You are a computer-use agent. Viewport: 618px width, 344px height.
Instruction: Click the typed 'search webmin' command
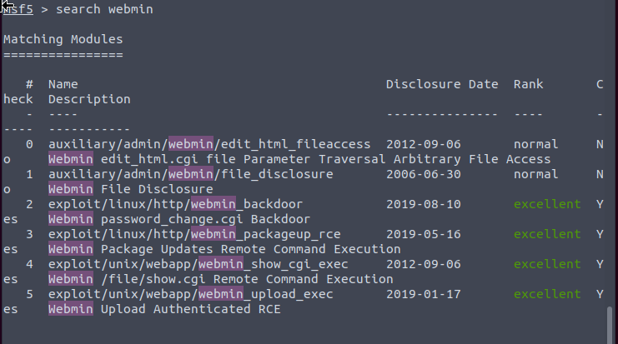(x=104, y=9)
